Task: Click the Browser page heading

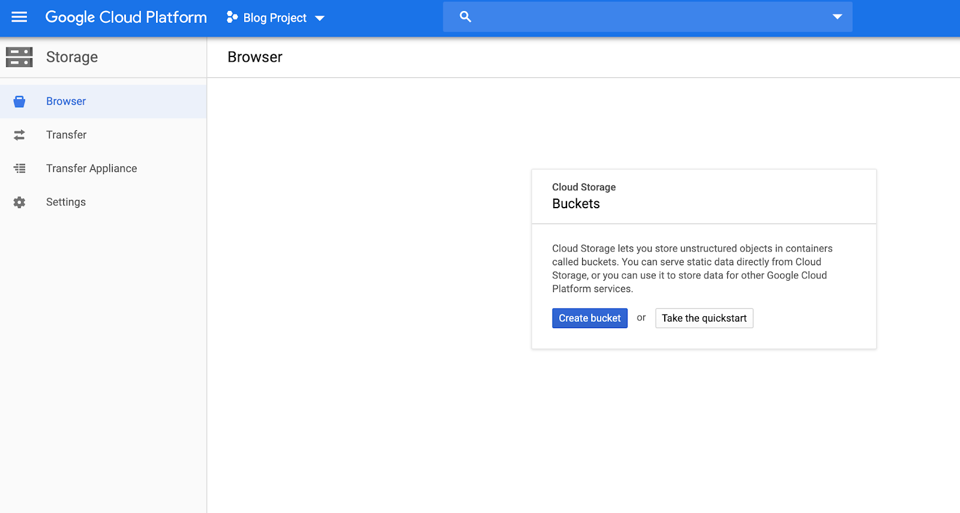Action: [x=255, y=57]
